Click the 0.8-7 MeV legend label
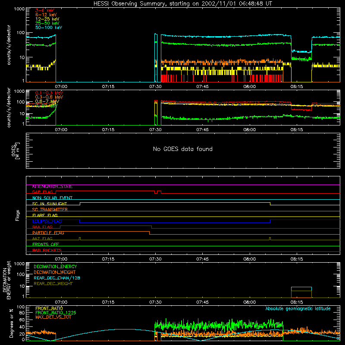 (47, 101)
